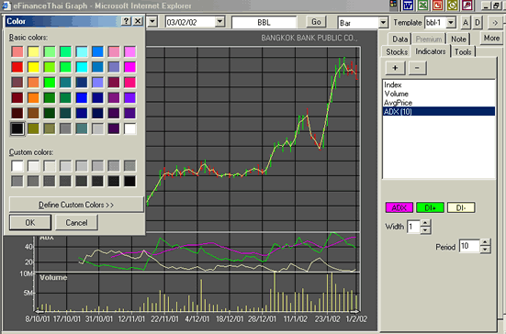This screenshot has width=506, height=334.
Task: Pick the first white custom color swatch
Action: point(17,166)
